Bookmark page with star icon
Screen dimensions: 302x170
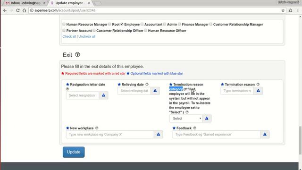tap(283, 10)
